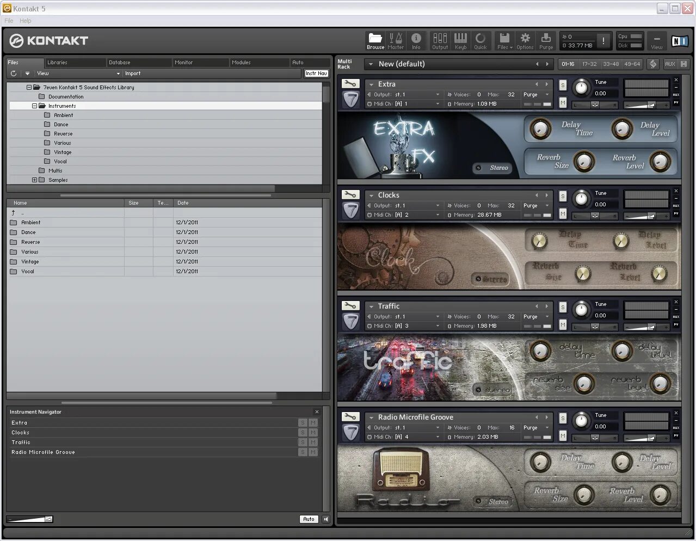The height and width of the screenshot is (541, 696).
Task: Open wrench edit mode for Traffic instrument
Action: coord(351,306)
